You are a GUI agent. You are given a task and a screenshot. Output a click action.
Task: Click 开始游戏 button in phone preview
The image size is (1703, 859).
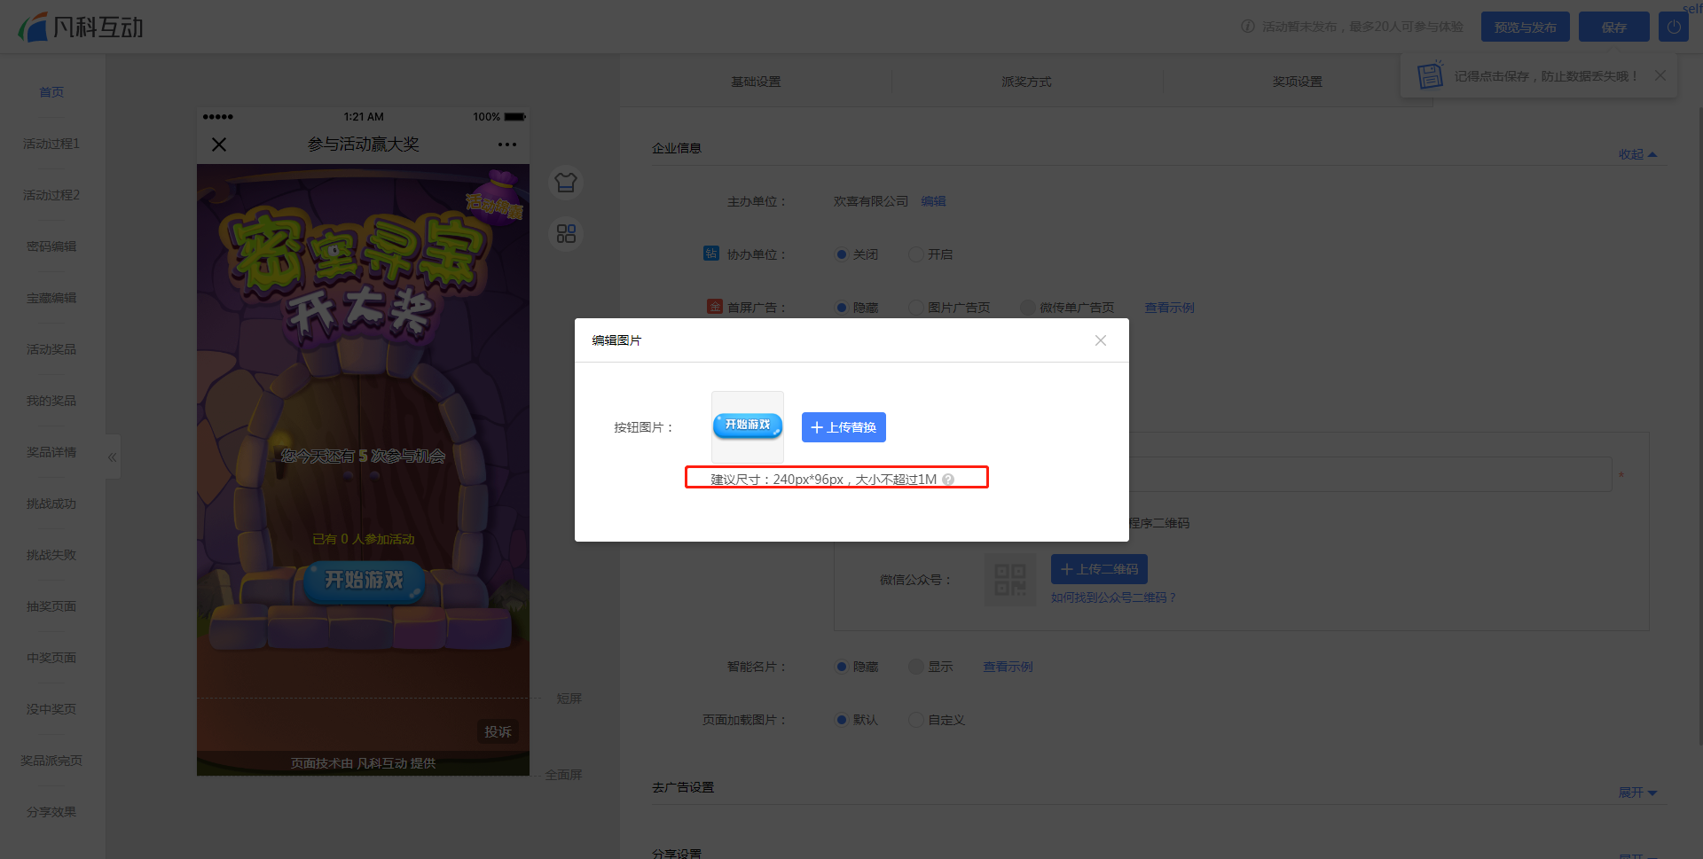364,581
